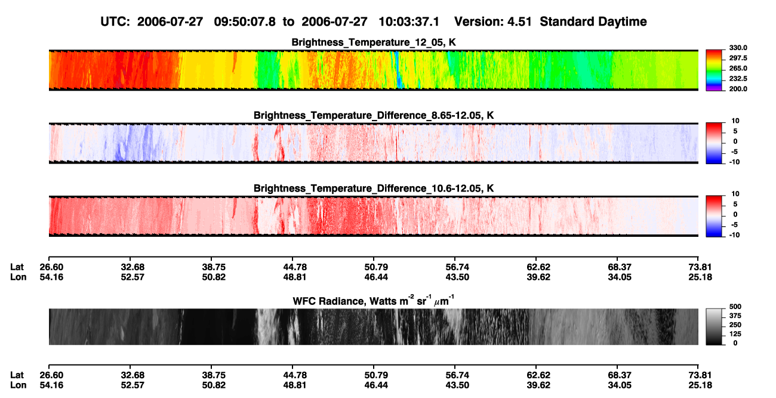Screen dimensions: 776x398
Task: Click the Lon label above the WFC Radiance title
Action: (x=17, y=277)
